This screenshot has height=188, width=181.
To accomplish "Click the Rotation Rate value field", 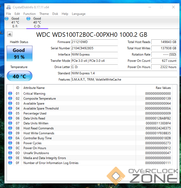I will [x=164, y=54].
